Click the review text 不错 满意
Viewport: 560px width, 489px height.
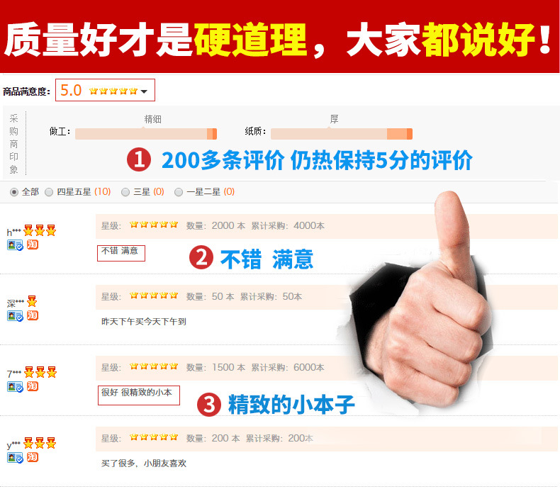coord(120,251)
